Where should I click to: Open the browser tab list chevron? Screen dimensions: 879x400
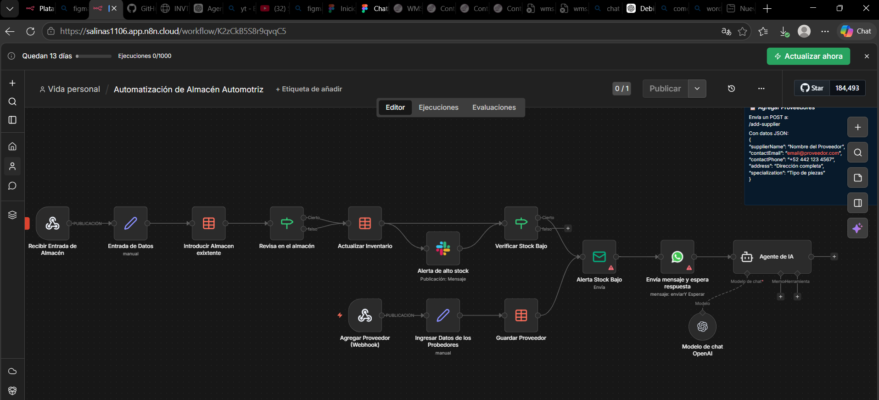[10, 8]
